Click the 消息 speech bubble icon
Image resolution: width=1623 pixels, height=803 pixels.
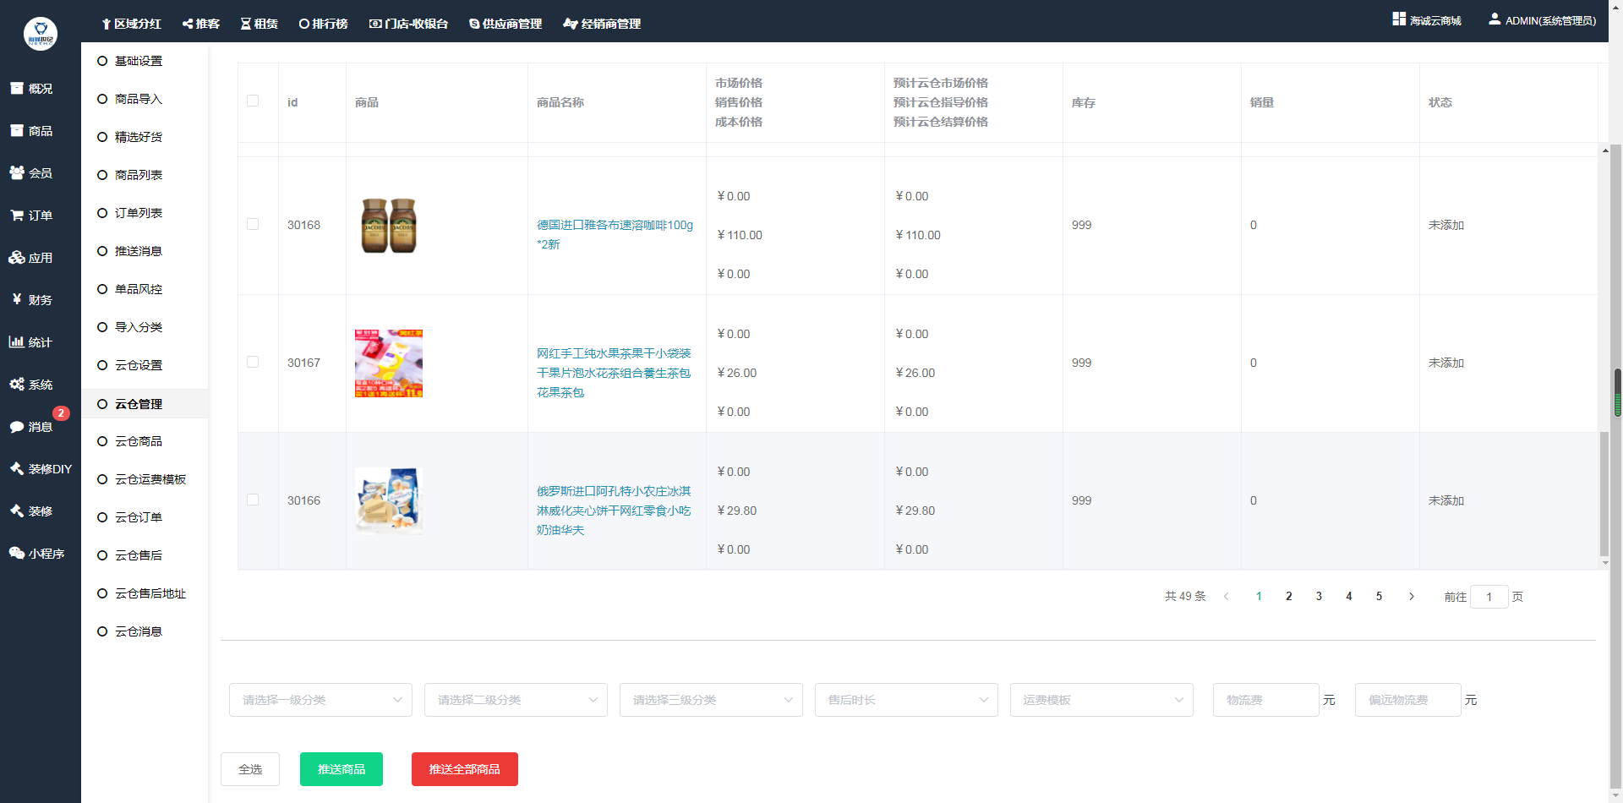click(17, 427)
